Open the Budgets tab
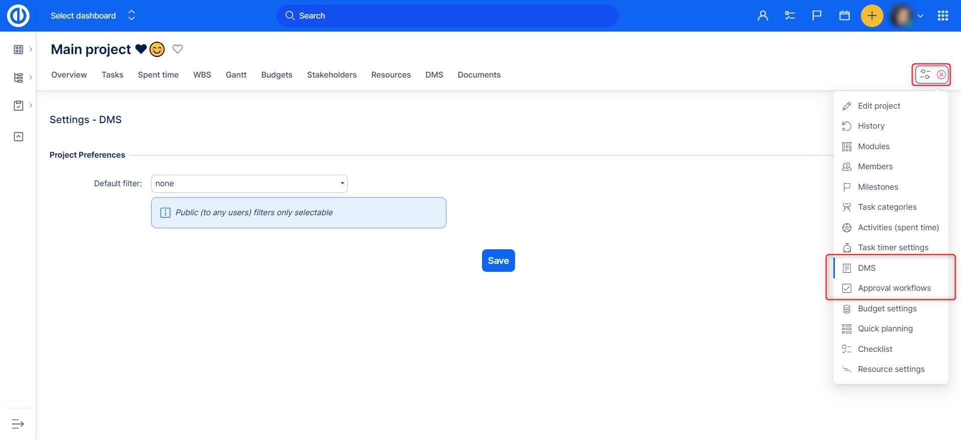961x440 pixels. [x=276, y=75]
